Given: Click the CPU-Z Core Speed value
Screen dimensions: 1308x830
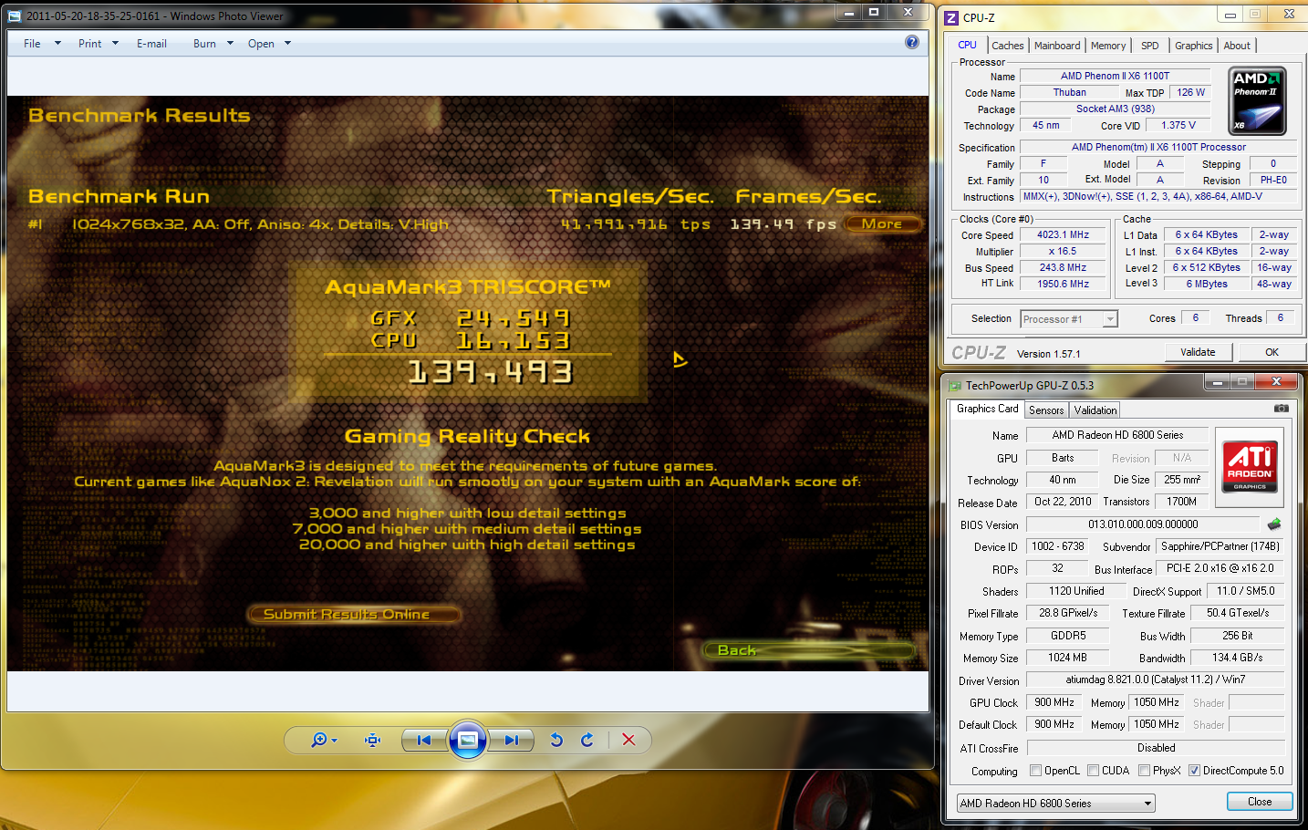Looking at the screenshot, I should click(x=1064, y=234).
